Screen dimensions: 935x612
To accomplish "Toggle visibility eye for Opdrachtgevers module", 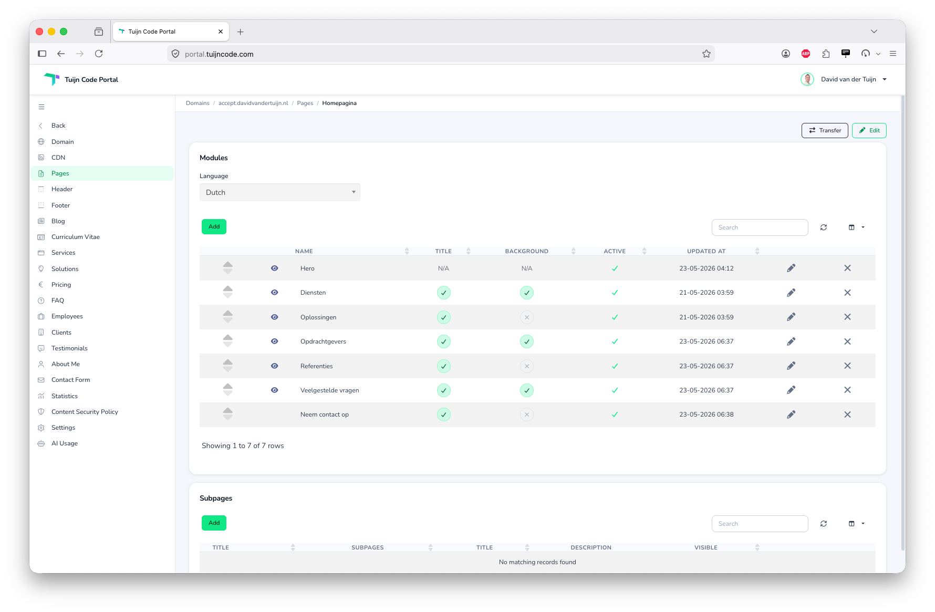I will point(274,341).
